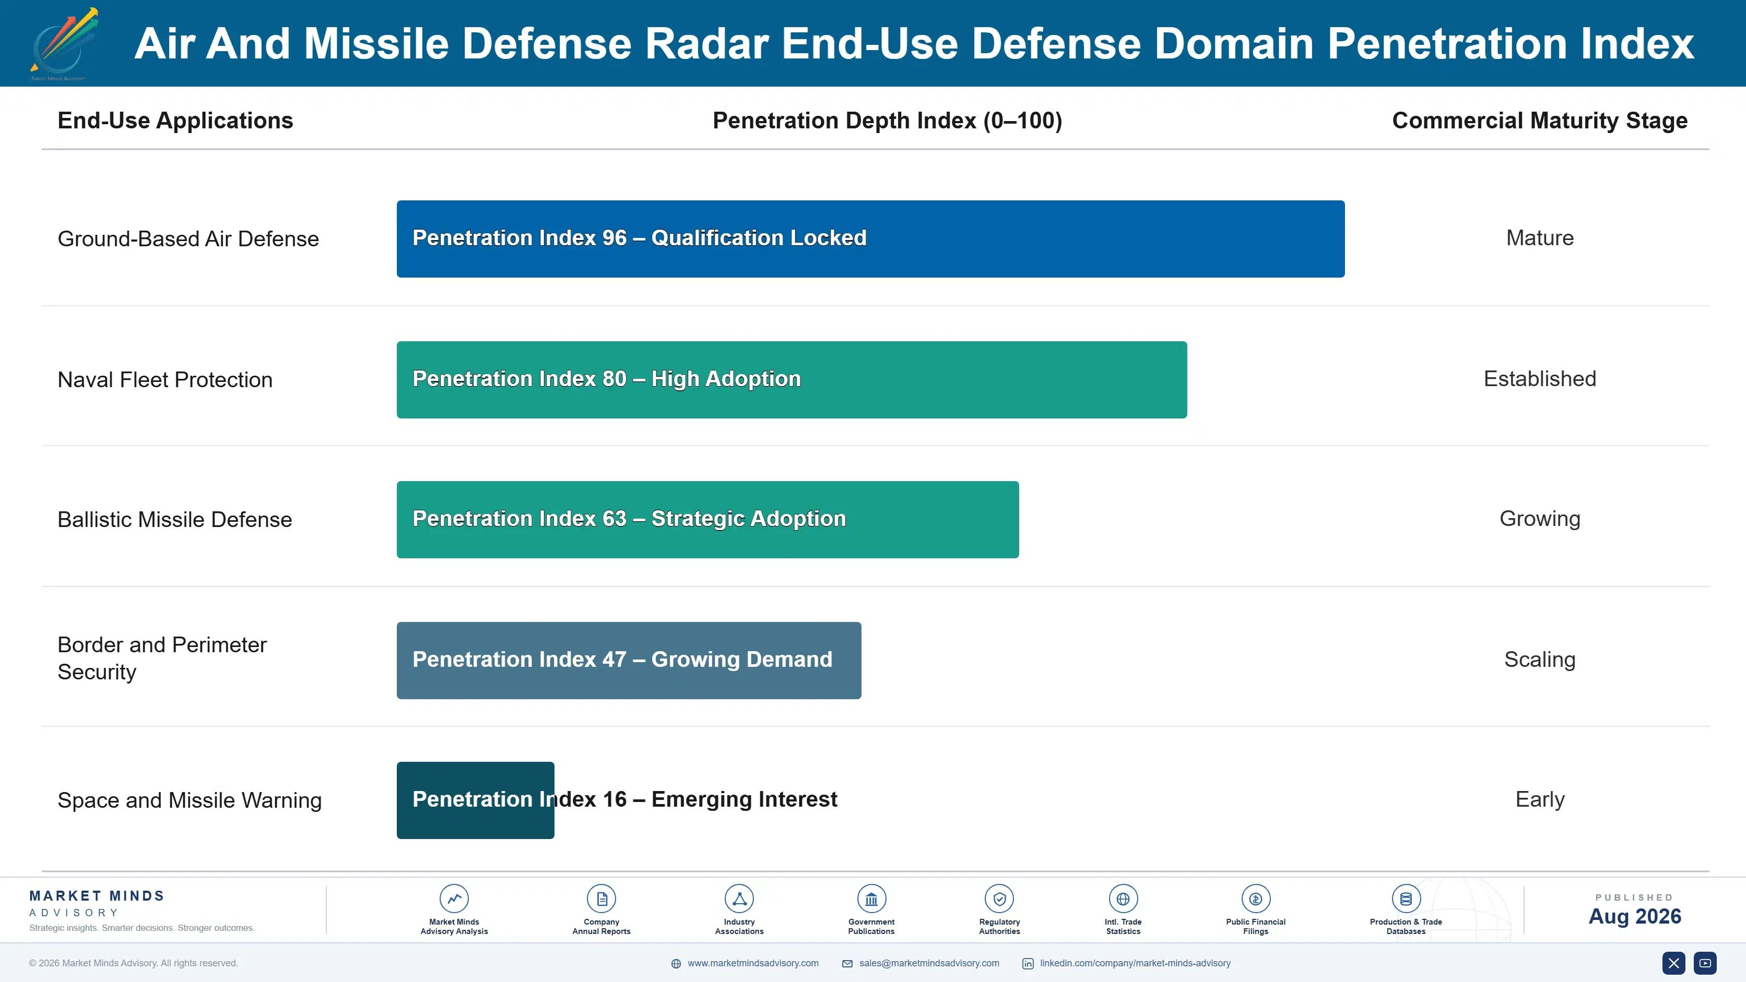Click the YouTube icon in footer
The image size is (1746, 982).
click(x=1705, y=963)
